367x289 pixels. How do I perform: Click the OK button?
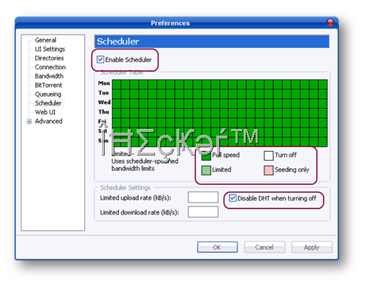coord(217,247)
